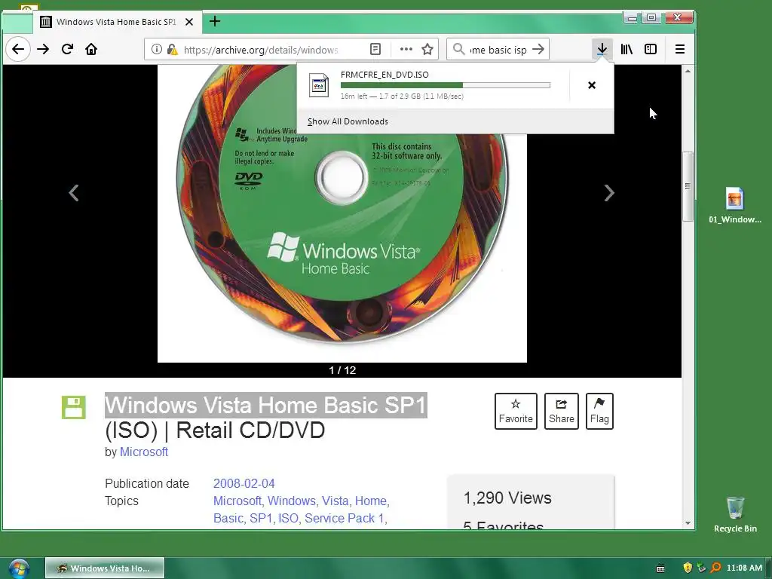
Task: Click into the search box text
Action: pyautogui.click(x=498, y=50)
